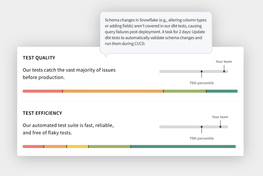Click the dark green Test Quality segment

click(x=222, y=91)
